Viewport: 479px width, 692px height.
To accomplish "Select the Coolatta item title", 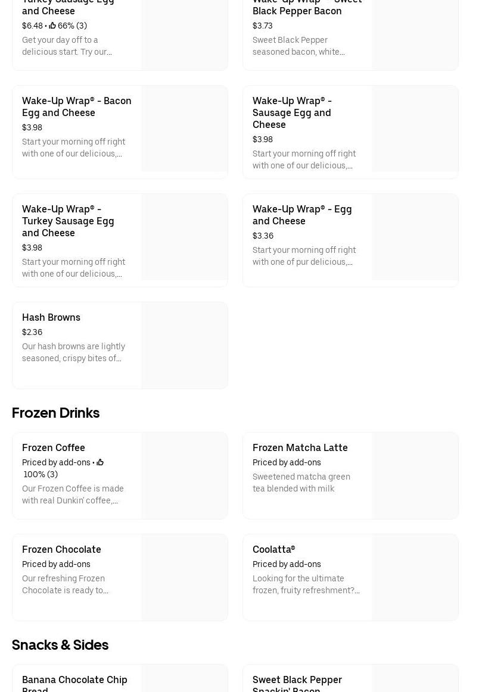I will coord(273,549).
